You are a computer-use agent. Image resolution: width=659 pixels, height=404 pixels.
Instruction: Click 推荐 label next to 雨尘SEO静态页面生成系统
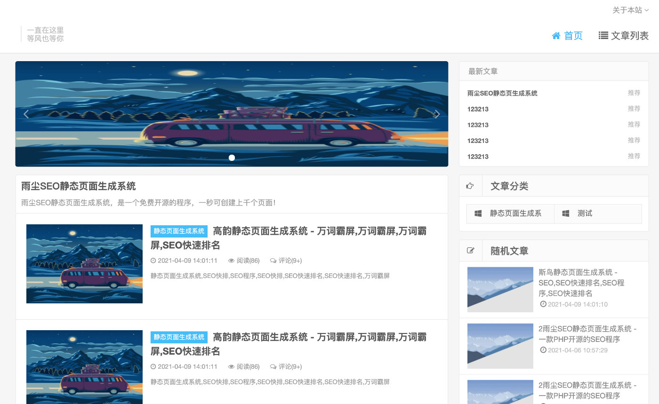634,93
